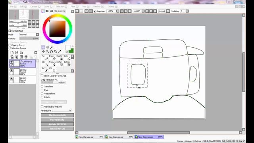Zoom out with navigator minus button
This screenshot has height=143, width=254.
30,22
